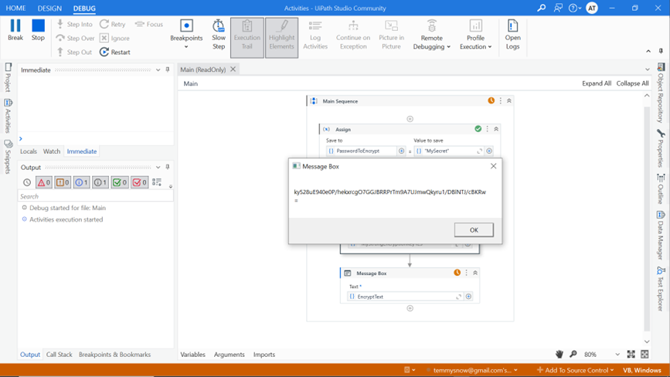Click the Output search field
This screenshot has height=377, width=670.
coord(96,196)
